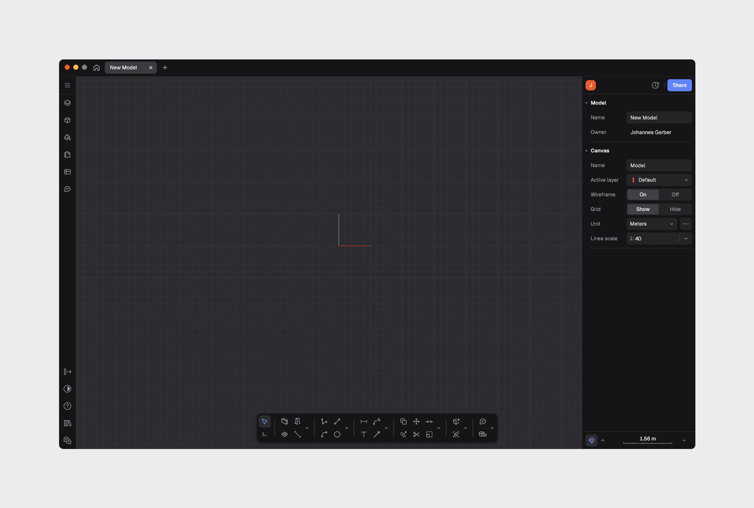The width and height of the screenshot is (754, 508).
Task: Open the table schedules panel
Action: [67, 172]
